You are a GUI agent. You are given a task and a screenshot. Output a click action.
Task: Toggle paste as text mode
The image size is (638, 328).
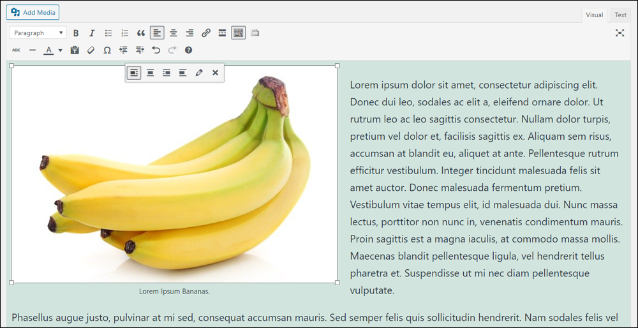[x=75, y=50]
